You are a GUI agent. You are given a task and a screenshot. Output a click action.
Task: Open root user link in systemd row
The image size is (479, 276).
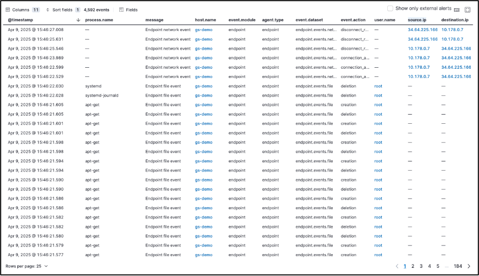pos(378,86)
